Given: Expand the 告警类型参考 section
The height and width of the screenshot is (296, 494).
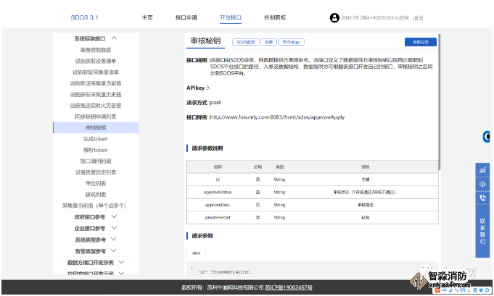Looking at the screenshot, I should click(x=114, y=250).
